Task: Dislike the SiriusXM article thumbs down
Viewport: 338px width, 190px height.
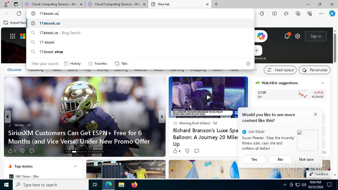Action: [x=22, y=151]
